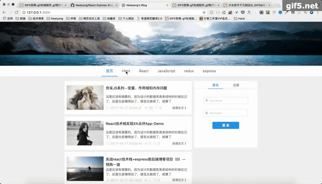Switch to the 少女你可千万别回头 browser tab

point(247,5)
